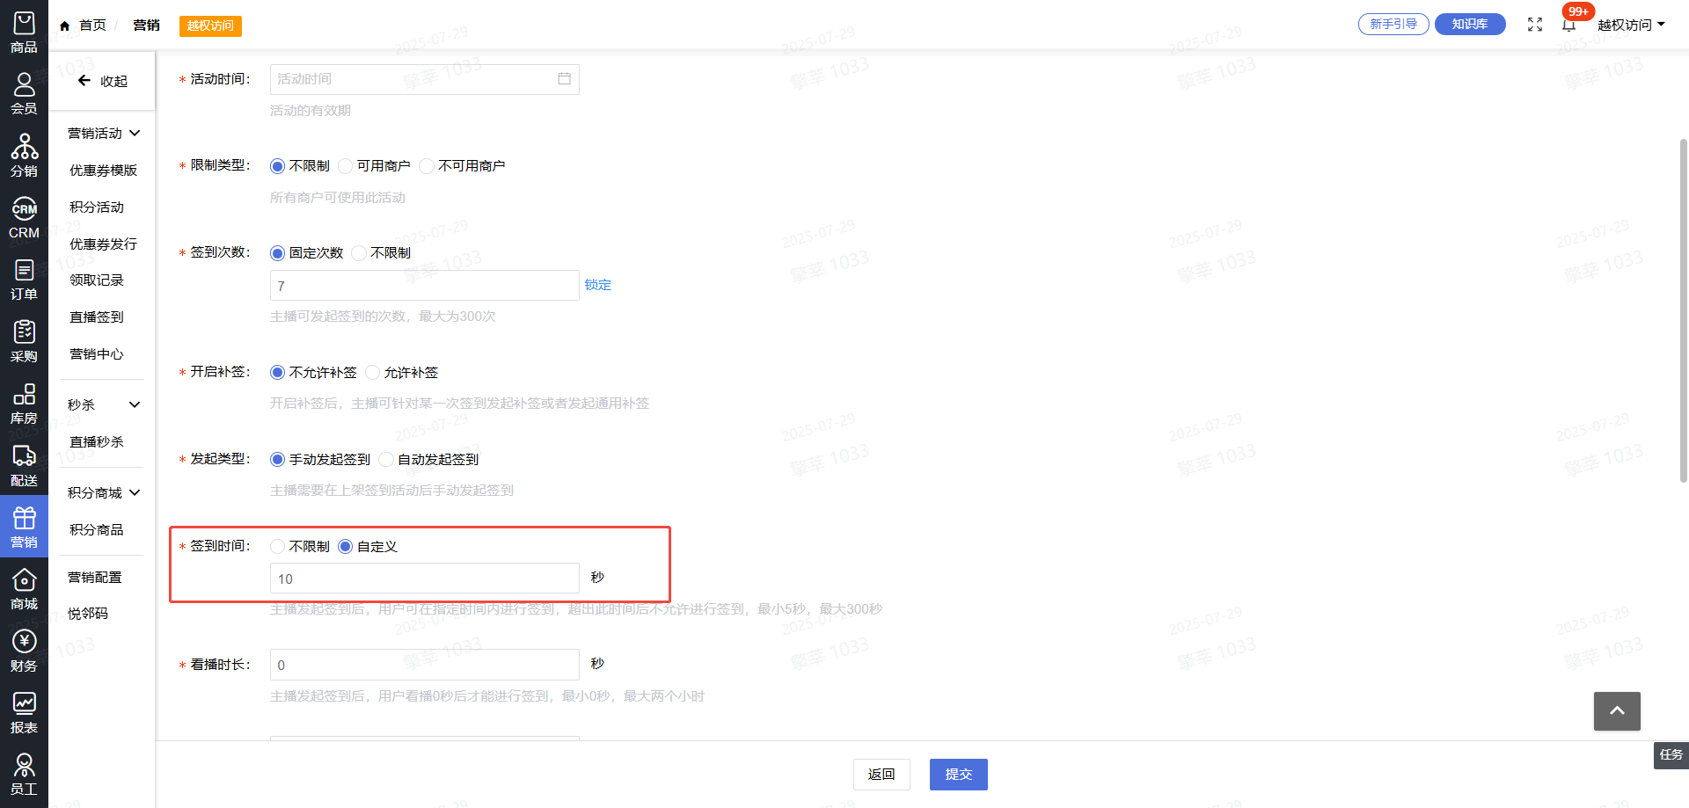Open the 财务 finance icon
Image resolution: width=1689 pixels, height=808 pixels.
coord(24,651)
